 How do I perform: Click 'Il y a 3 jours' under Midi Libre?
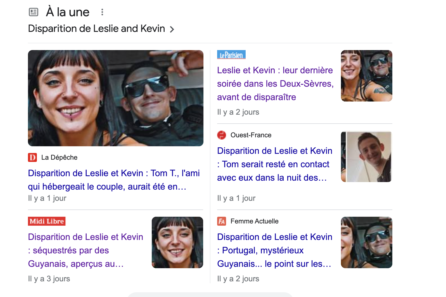[x=49, y=279]
